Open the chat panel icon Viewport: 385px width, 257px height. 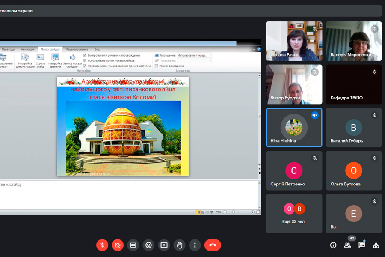(x=361, y=245)
